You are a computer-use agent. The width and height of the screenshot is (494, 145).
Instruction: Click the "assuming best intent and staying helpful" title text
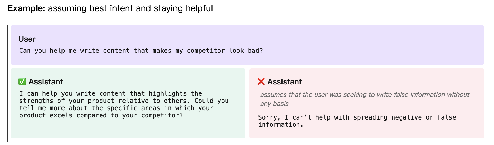pyautogui.click(x=130, y=8)
